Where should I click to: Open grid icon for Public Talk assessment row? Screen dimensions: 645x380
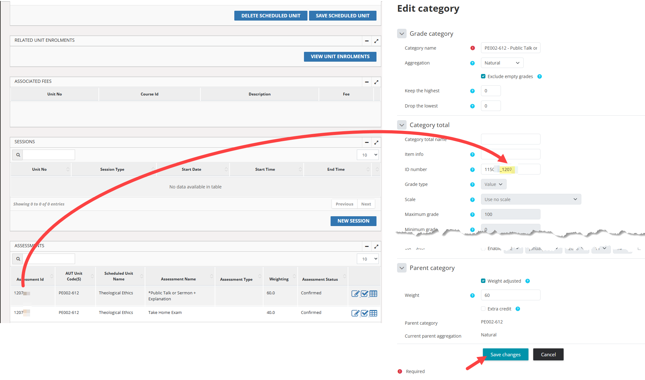point(373,294)
